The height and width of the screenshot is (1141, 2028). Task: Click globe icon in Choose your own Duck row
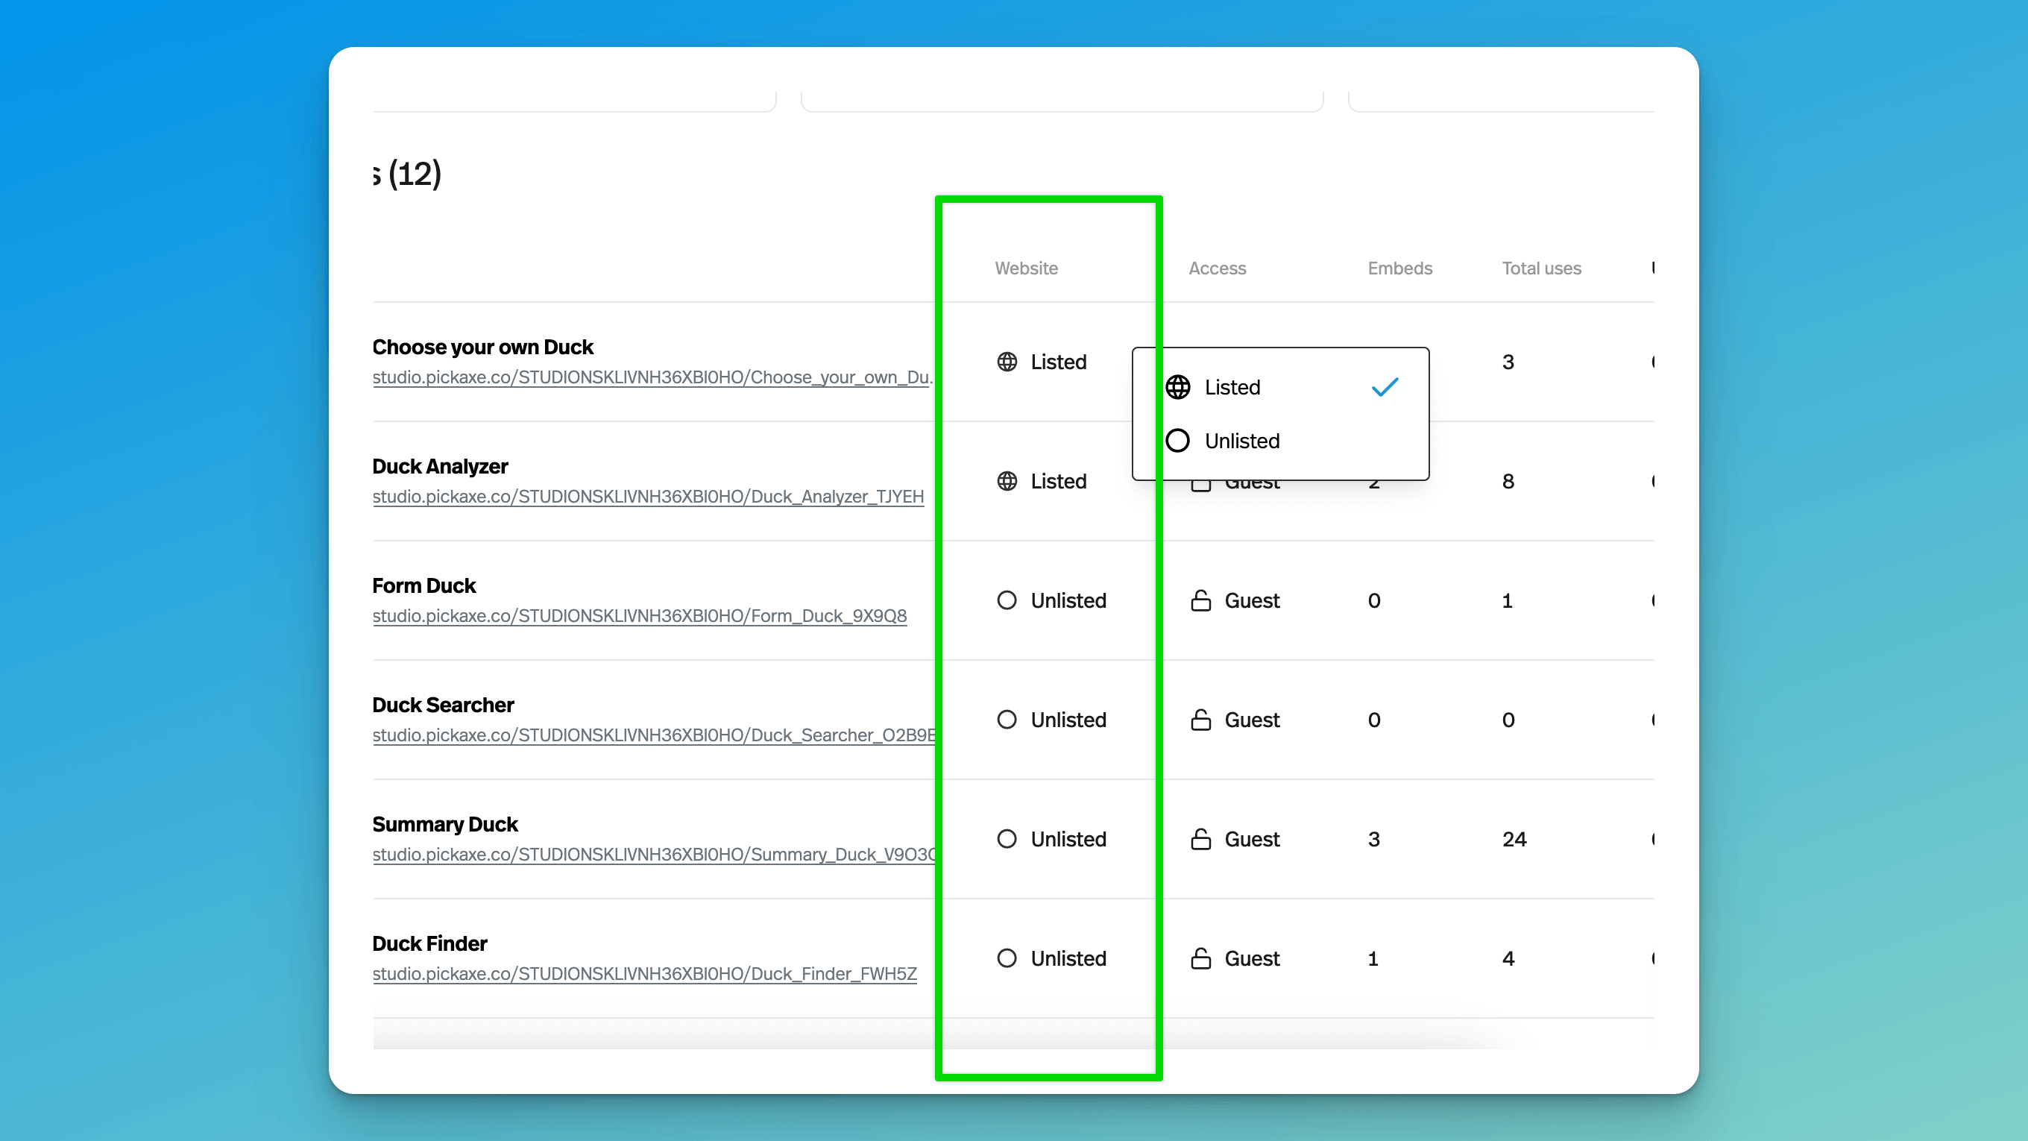click(1007, 362)
